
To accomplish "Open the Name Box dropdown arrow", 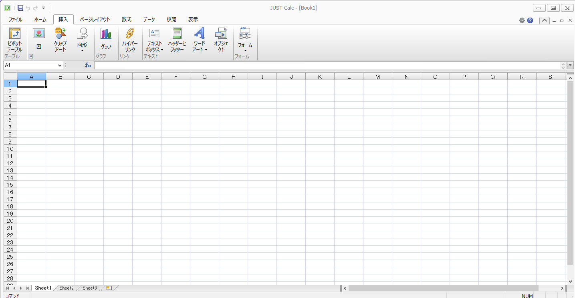I will coord(60,65).
